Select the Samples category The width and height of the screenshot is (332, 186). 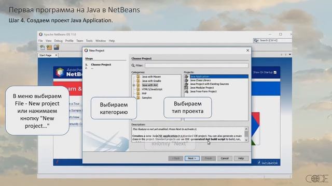pyautogui.click(x=147, y=98)
